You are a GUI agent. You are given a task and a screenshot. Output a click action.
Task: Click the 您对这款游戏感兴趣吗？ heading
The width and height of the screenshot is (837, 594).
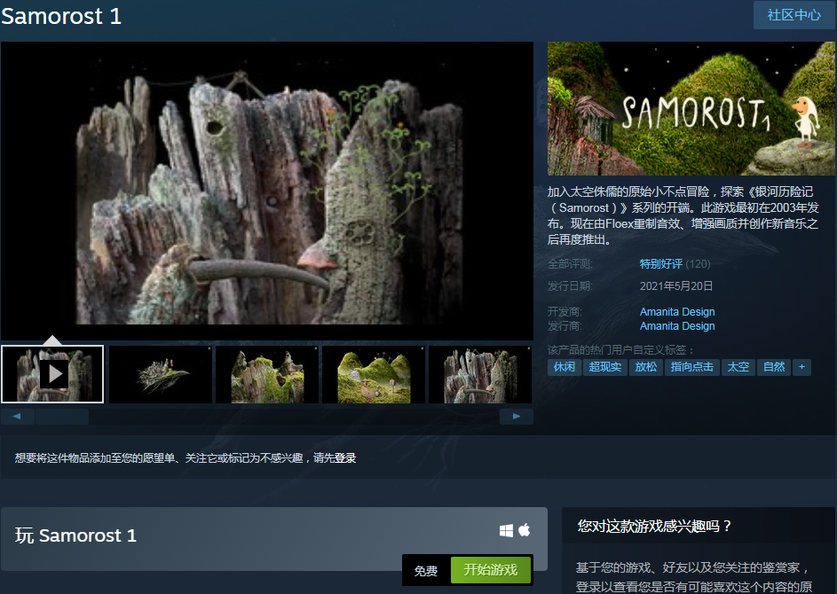click(x=654, y=527)
